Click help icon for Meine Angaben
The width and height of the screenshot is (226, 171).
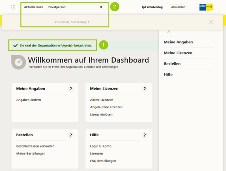70,89
